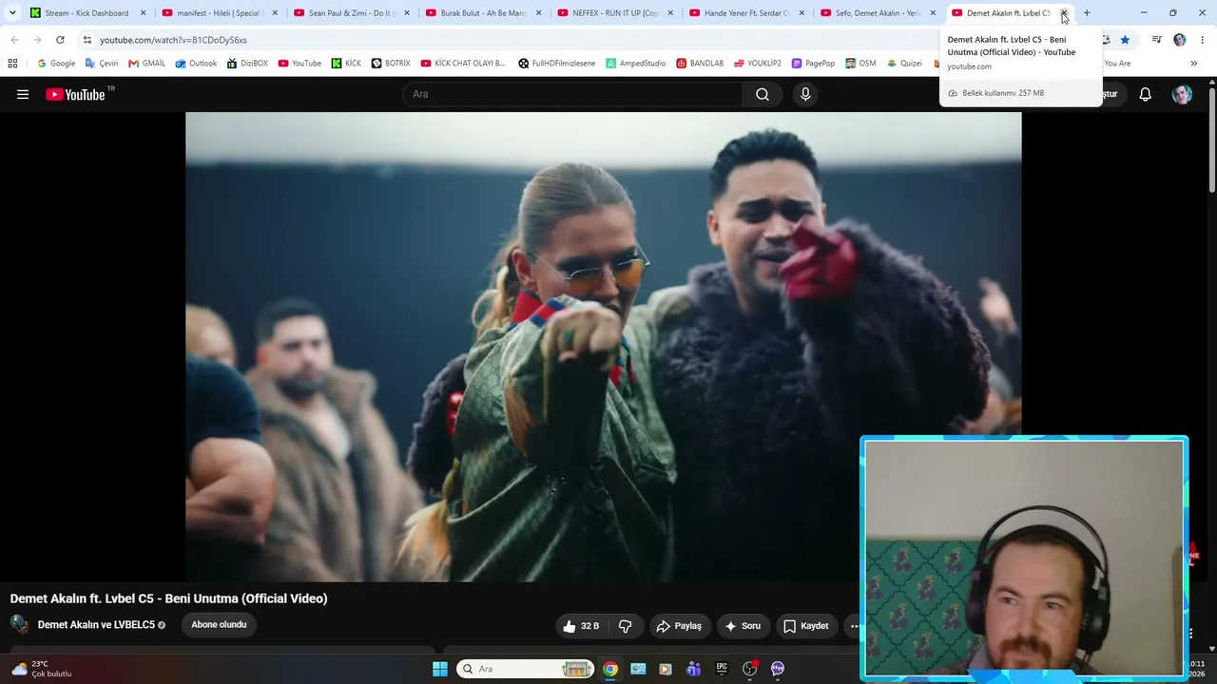Switch to the Sean Paul & Zimi tab
This screenshot has height=684, width=1217.
(351, 13)
